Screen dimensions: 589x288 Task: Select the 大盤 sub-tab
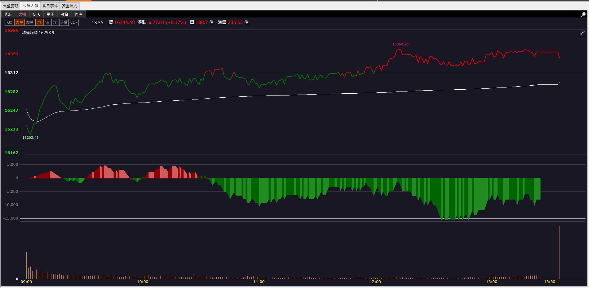coord(22,14)
